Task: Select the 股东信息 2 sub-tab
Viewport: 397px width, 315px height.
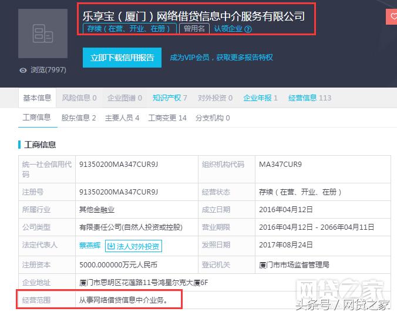Action: (79, 118)
